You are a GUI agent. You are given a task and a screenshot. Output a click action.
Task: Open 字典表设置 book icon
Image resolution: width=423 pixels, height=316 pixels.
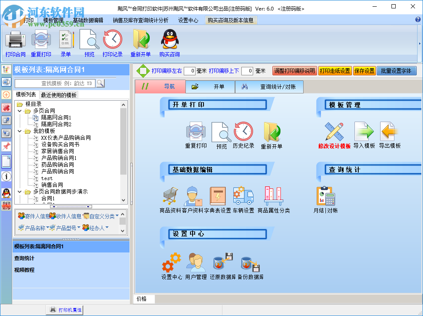click(218, 196)
